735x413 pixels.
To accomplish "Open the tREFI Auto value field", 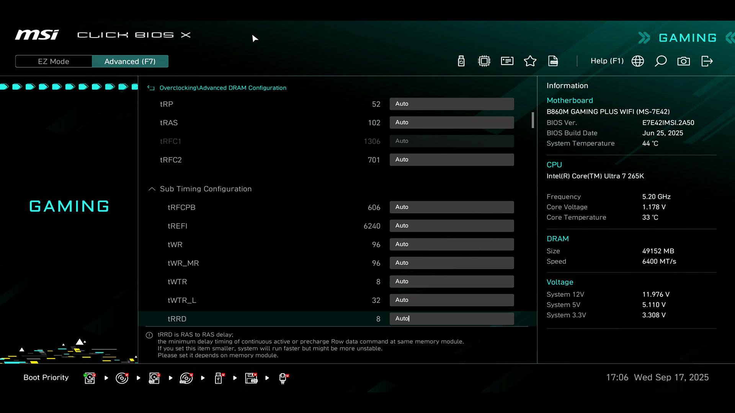I will (x=451, y=226).
